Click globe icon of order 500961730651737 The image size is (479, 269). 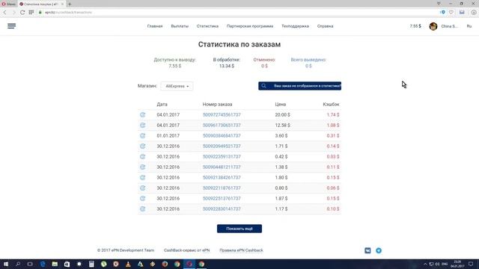coord(143,125)
